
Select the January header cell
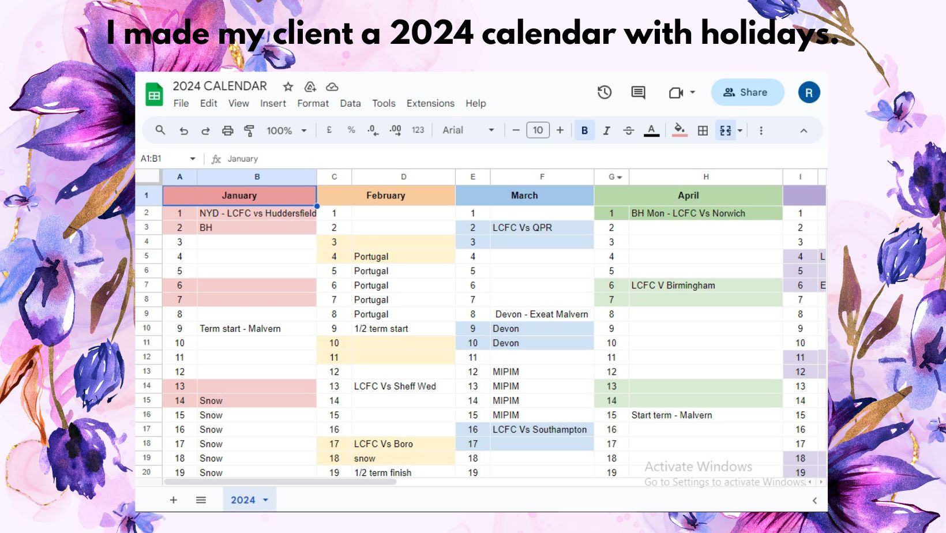(x=239, y=196)
